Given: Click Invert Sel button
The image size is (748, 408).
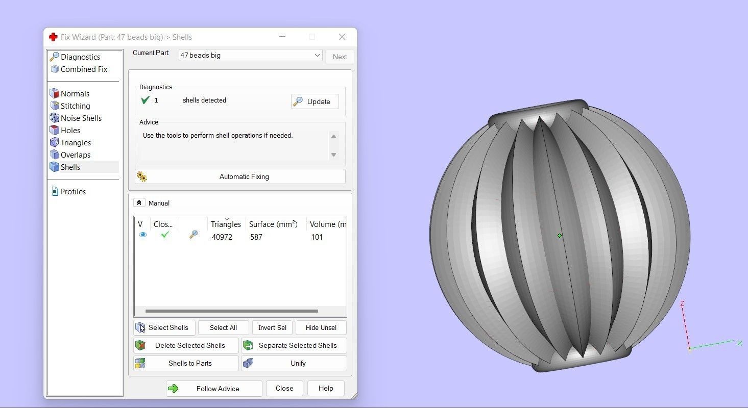Looking at the screenshot, I should [272, 327].
